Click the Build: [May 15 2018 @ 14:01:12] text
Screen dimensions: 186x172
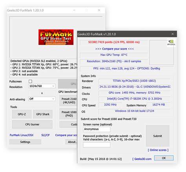[x=101, y=159]
